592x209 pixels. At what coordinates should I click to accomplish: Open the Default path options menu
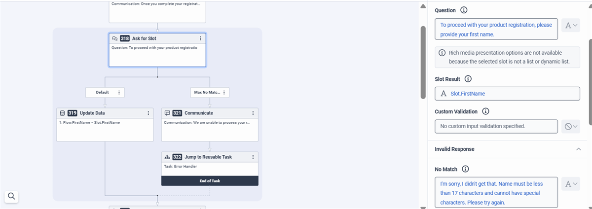click(119, 92)
